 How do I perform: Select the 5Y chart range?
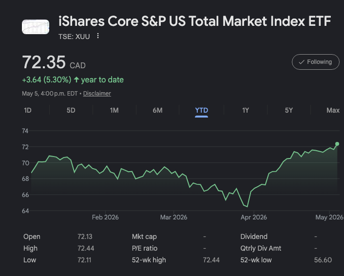click(x=289, y=110)
